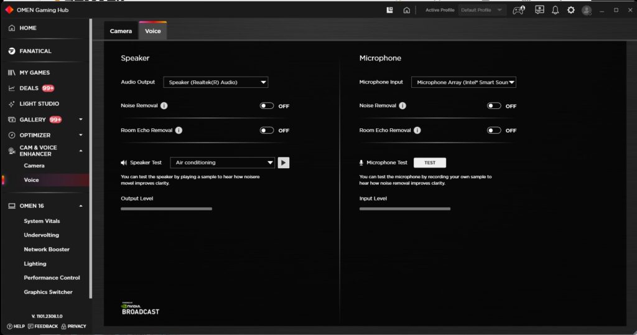637x335 pixels.
Task: Select My Games in the sidebar
Action: pyautogui.click(x=34, y=73)
